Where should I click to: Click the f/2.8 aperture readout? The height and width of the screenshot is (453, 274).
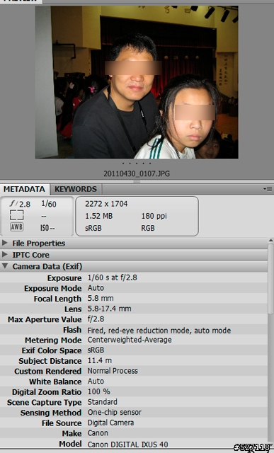pos(20,204)
